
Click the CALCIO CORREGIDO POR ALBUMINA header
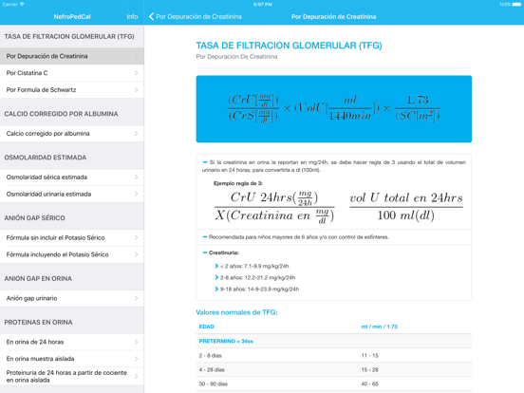point(61,114)
